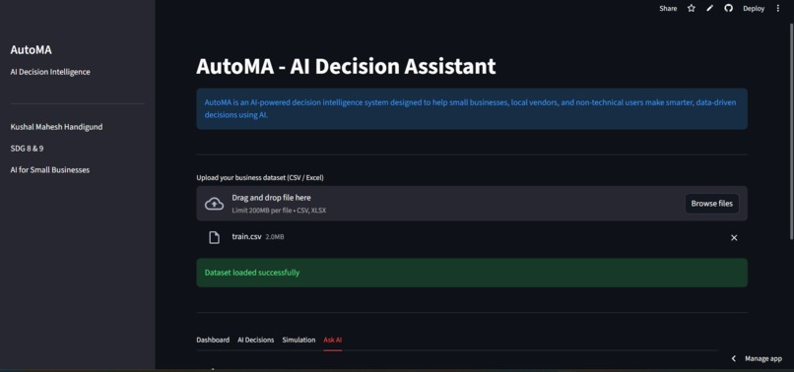The height and width of the screenshot is (372, 794).
Task: Click Upload your business dataset label
Action: [260, 178]
